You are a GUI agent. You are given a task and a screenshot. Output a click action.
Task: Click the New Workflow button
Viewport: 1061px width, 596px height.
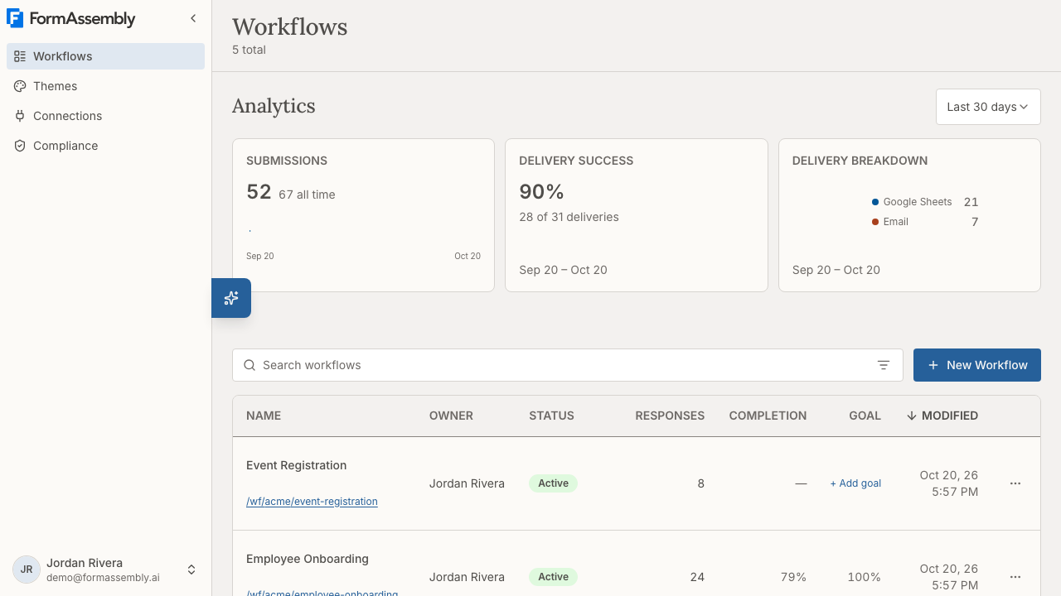point(977,365)
